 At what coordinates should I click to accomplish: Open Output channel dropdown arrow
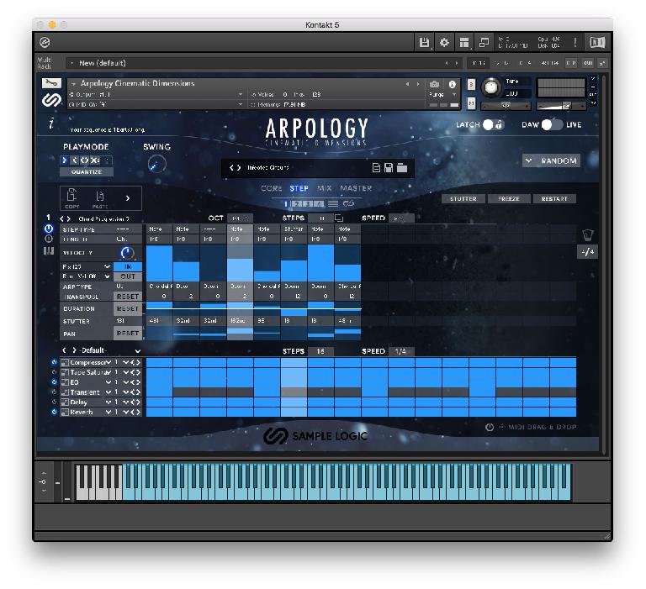[x=241, y=95]
